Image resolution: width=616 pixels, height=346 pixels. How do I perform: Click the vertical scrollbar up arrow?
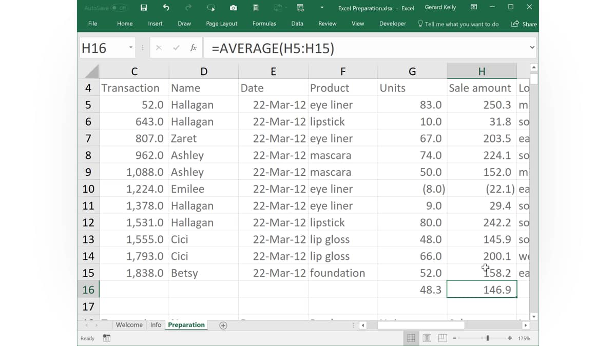(534, 67)
